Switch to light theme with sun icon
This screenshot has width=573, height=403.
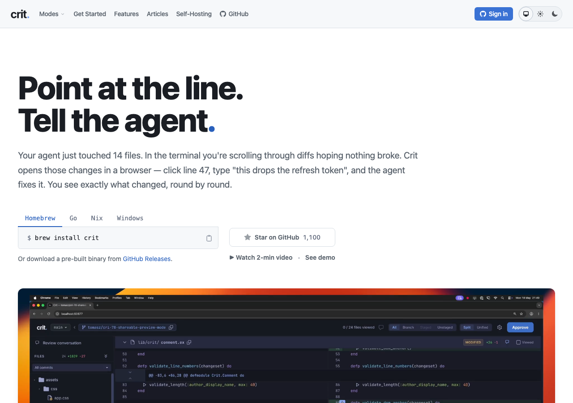click(x=540, y=14)
